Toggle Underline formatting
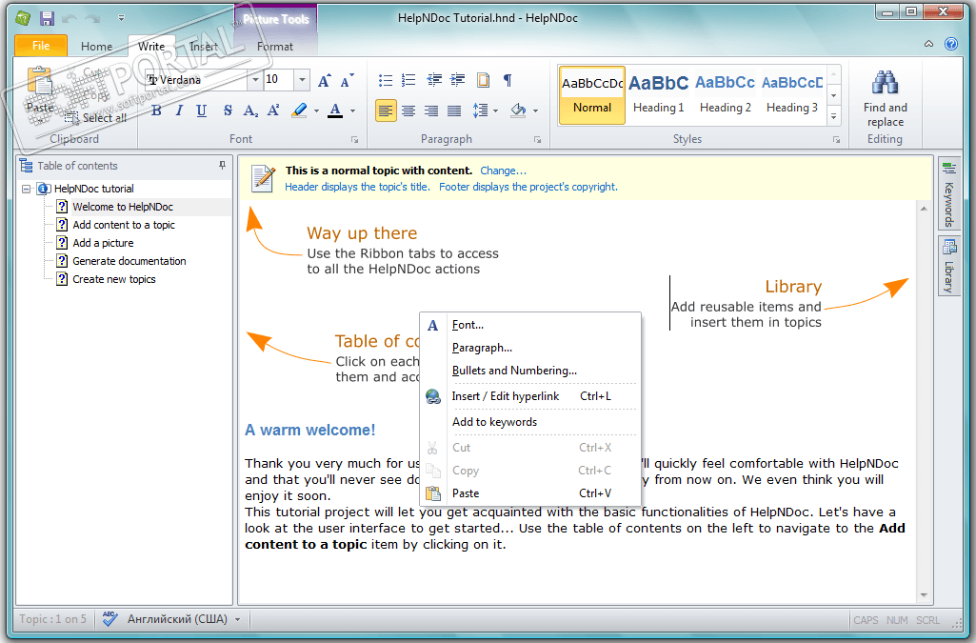This screenshot has height=643, width=976. click(x=201, y=111)
